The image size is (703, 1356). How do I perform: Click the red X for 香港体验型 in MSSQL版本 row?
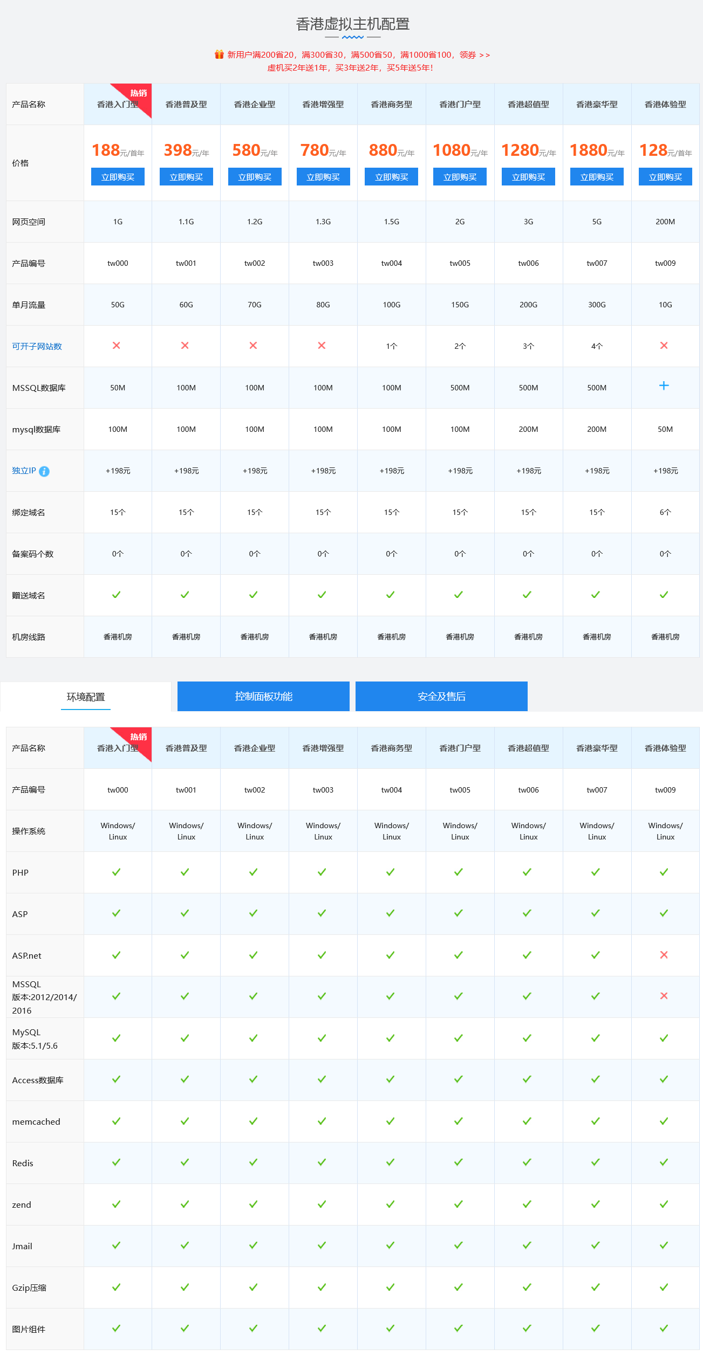click(x=664, y=996)
